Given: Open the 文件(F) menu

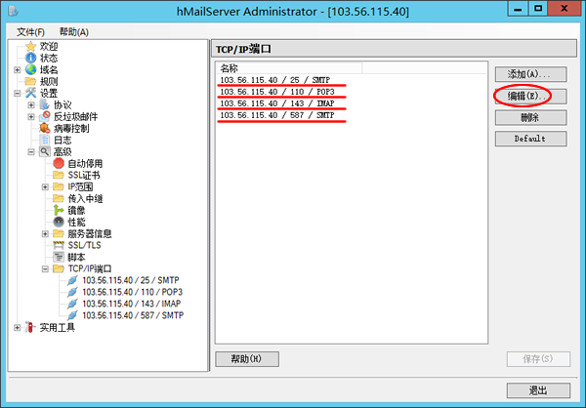Looking at the screenshot, I should coord(30,32).
